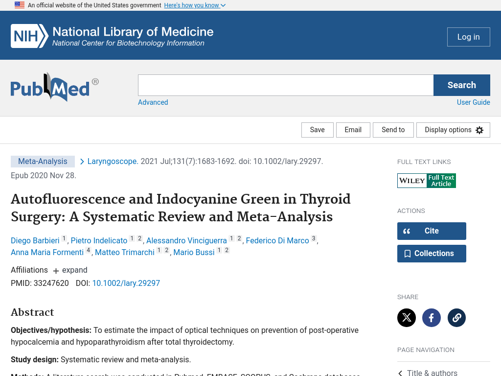Click the NIH National Library of Medicine logo
501x376 pixels.
(112, 36)
